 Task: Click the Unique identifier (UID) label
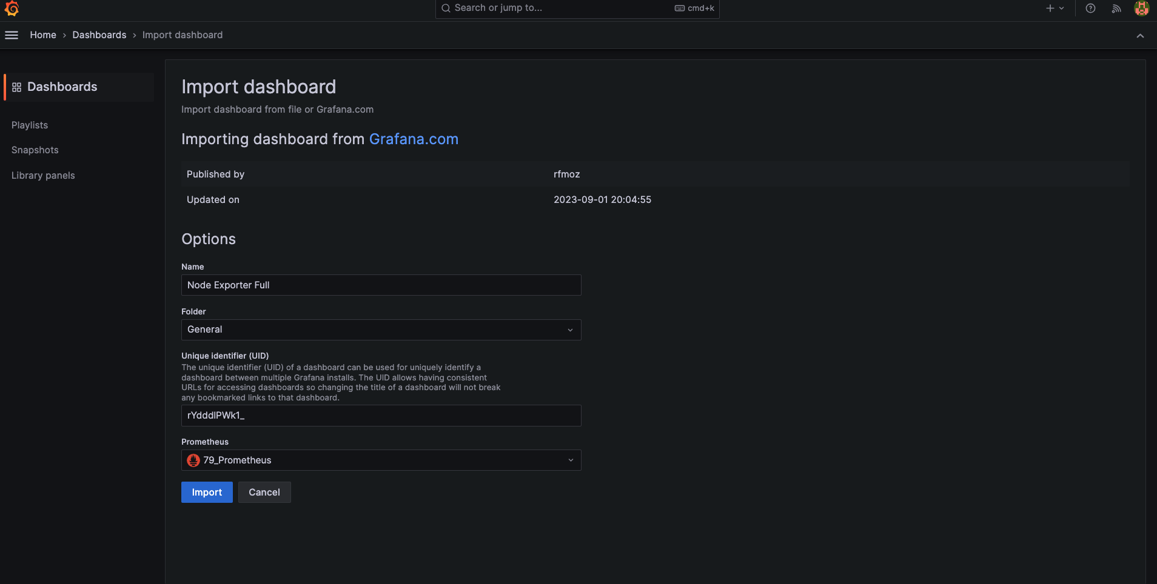225,356
